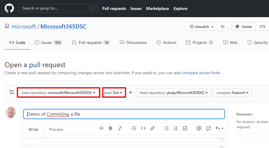This screenshot has width=269, height=148.
Task: Add a link using the link icon
Action: [152, 128]
